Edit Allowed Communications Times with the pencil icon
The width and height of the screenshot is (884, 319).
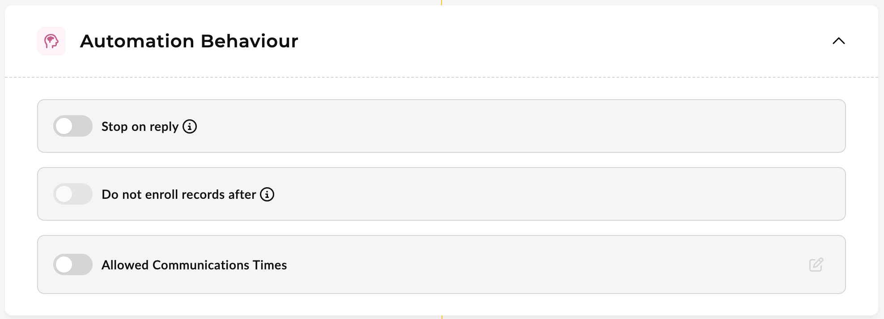[x=816, y=264]
